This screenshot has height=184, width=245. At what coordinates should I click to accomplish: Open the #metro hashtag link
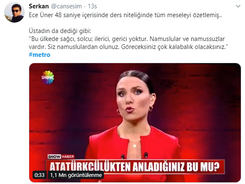point(40,55)
